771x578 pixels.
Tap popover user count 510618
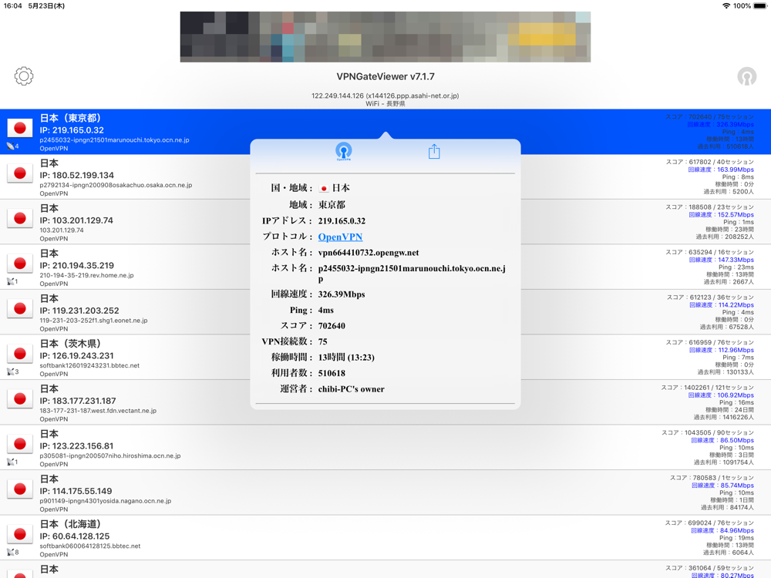pos(332,374)
